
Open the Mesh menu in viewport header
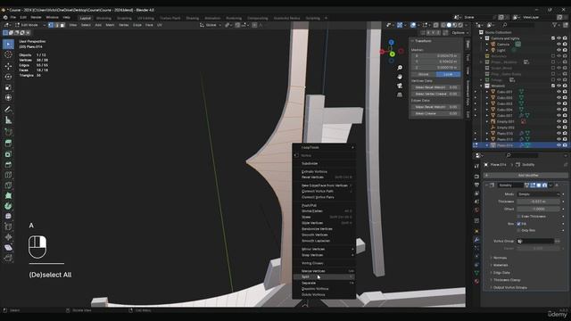(x=110, y=25)
